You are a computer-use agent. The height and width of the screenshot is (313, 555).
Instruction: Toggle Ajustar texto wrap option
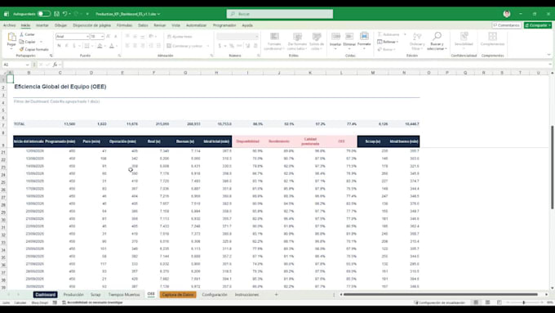point(180,37)
